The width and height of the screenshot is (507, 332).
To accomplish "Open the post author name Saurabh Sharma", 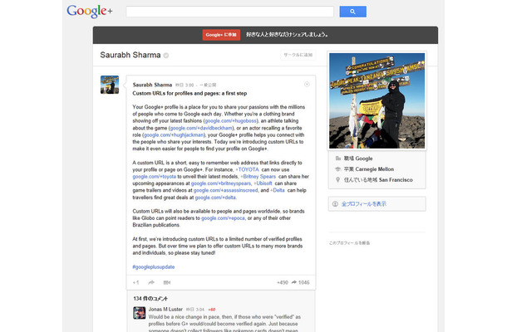I will (152, 85).
